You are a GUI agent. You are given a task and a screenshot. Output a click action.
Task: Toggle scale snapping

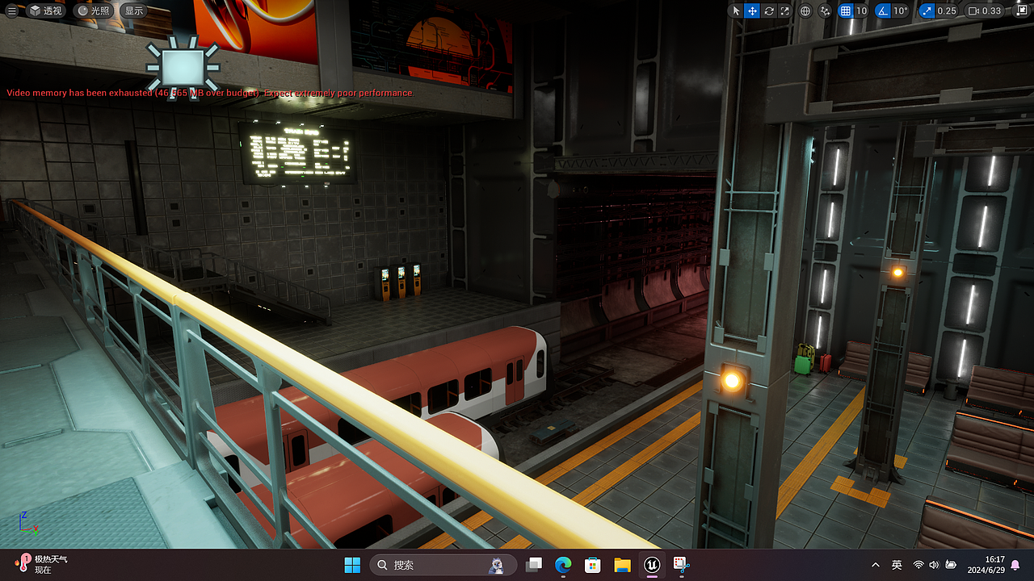[x=927, y=10]
